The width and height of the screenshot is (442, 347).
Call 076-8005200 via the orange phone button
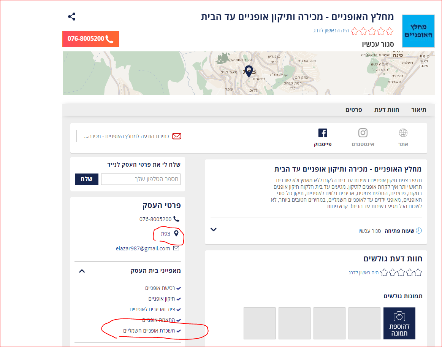click(90, 39)
